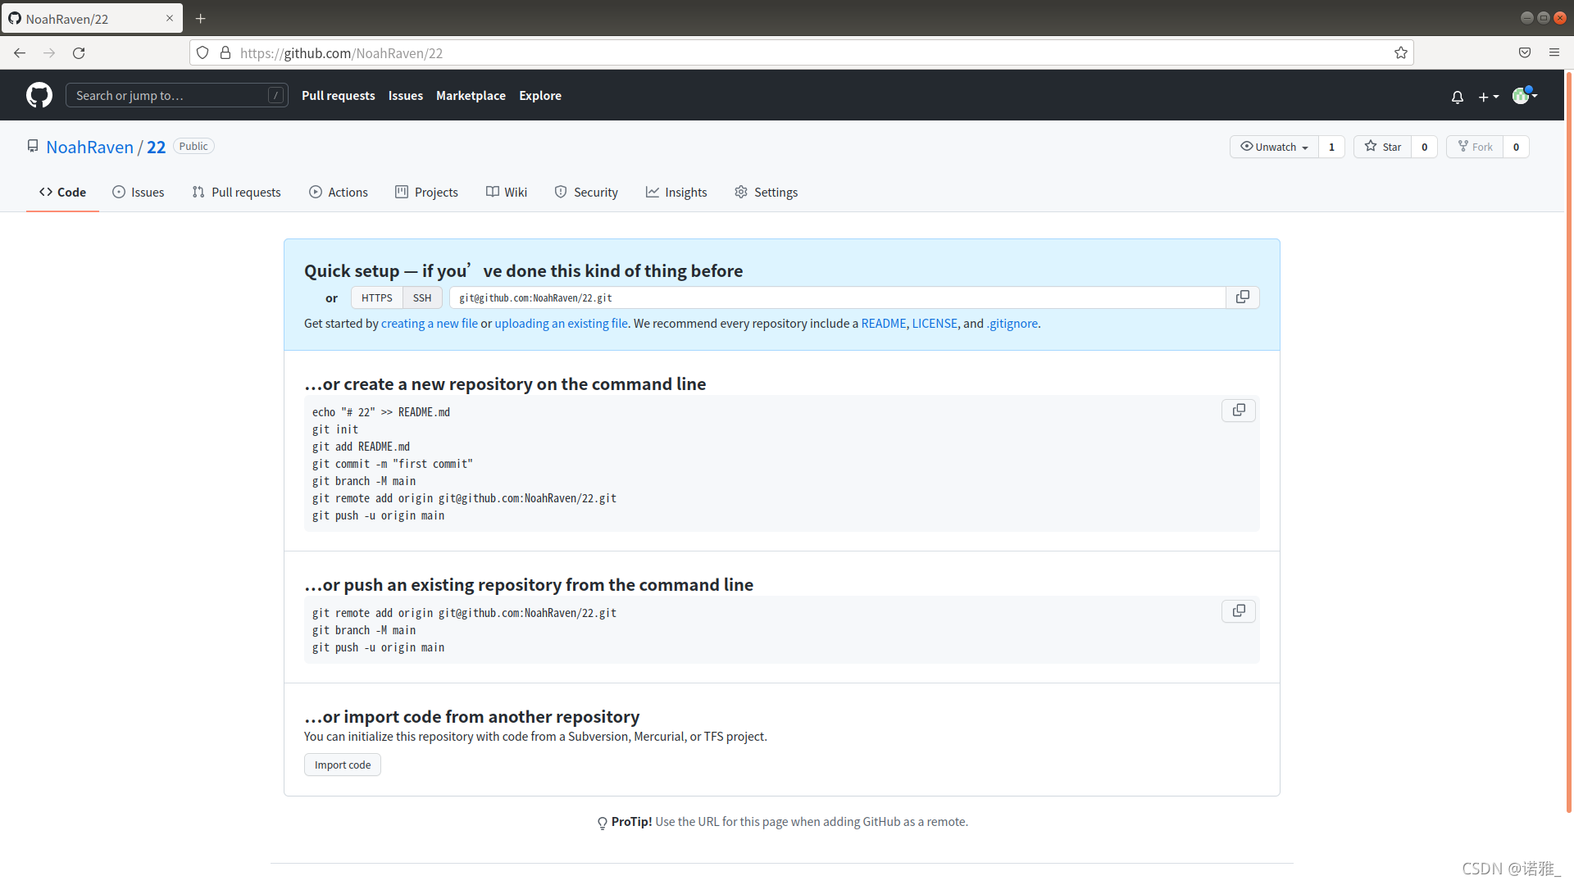Bookmark this page with the star

(x=1400, y=53)
